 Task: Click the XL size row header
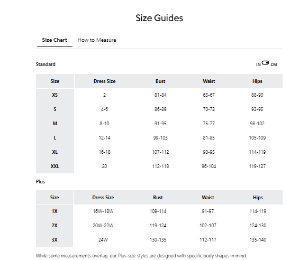coord(55,152)
